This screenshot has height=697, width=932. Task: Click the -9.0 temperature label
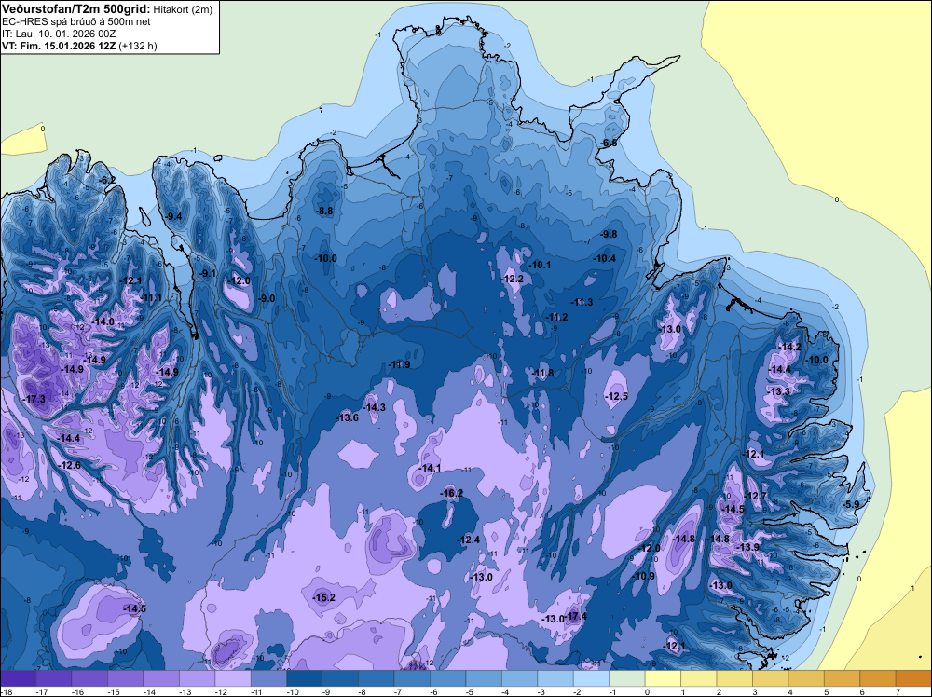tap(267, 298)
